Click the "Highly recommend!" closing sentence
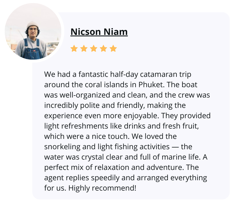The height and width of the screenshot is (204, 241). coord(102,188)
